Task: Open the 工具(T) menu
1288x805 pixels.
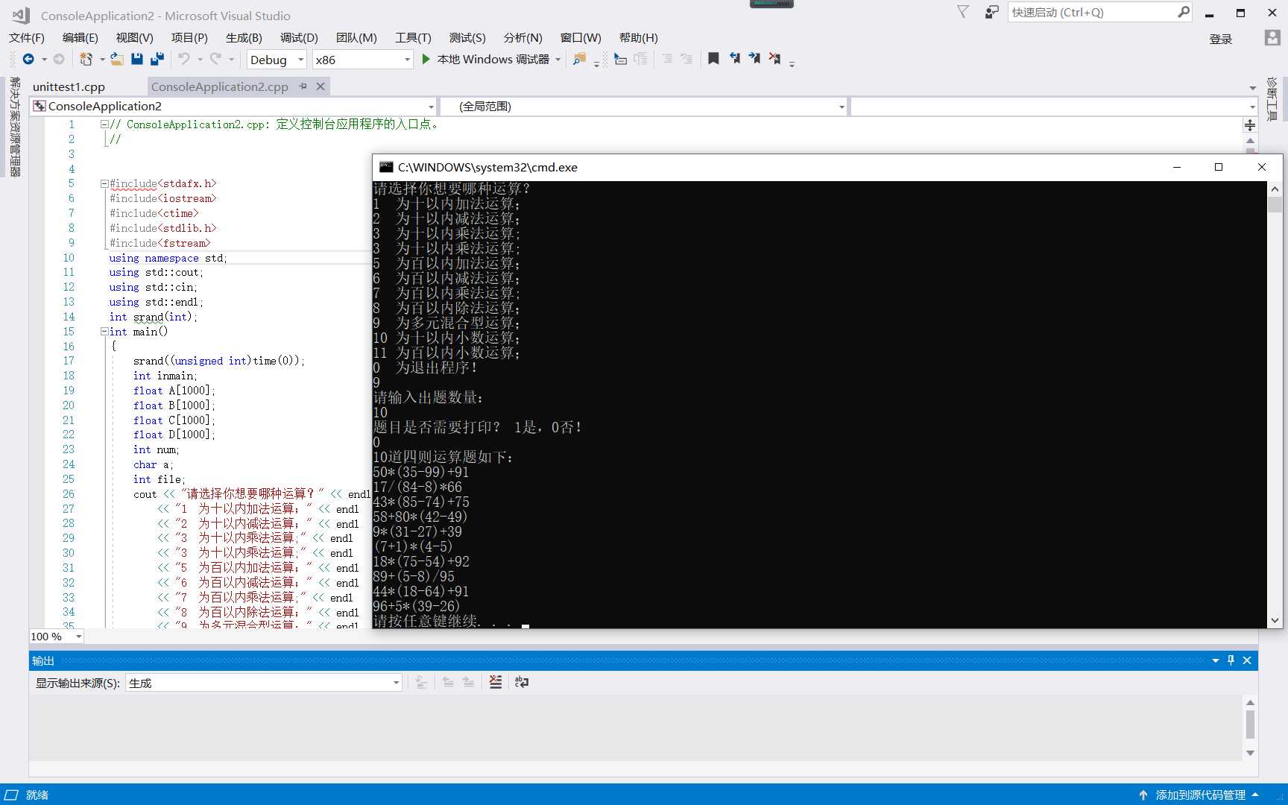Action: pos(413,38)
